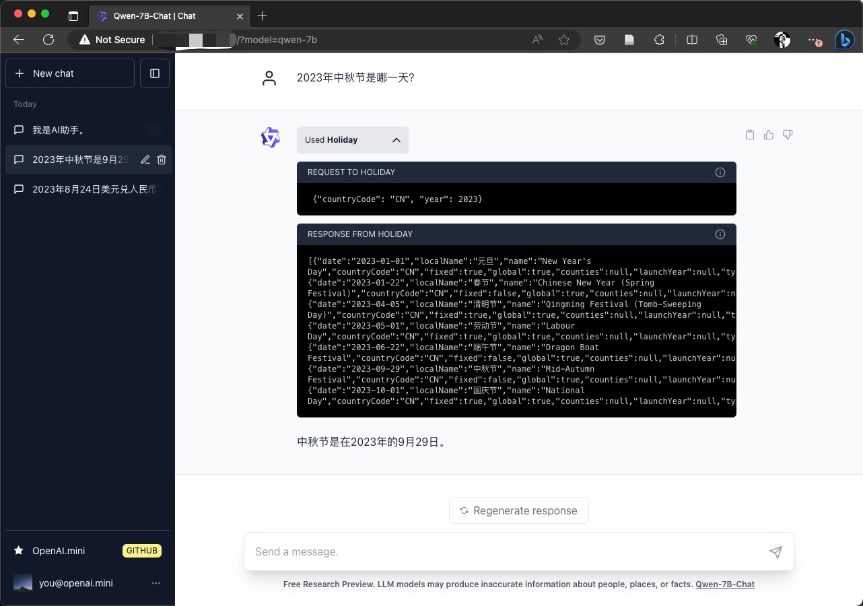Open the tab actions menu icon
This screenshot has height=606, width=863.
coord(73,15)
